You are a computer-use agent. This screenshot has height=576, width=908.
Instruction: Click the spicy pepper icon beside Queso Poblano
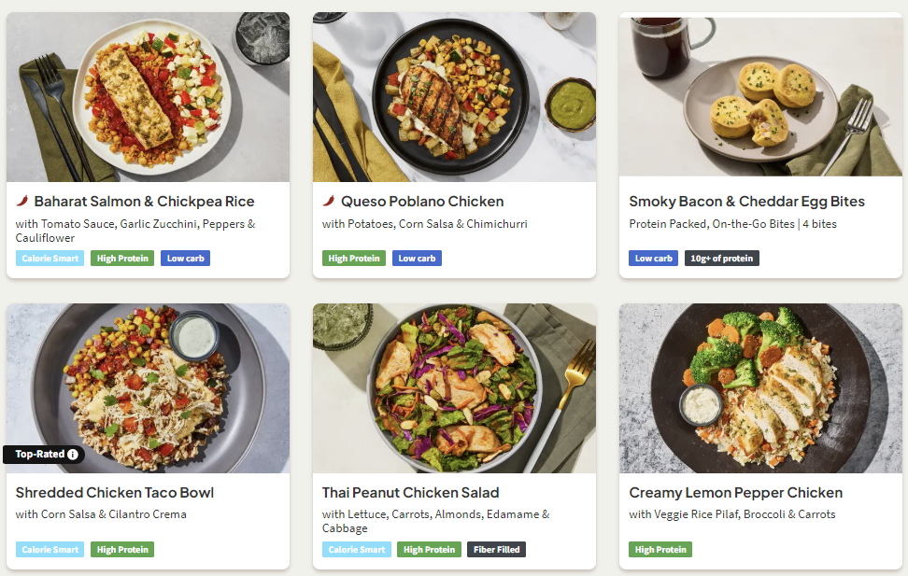tap(329, 201)
